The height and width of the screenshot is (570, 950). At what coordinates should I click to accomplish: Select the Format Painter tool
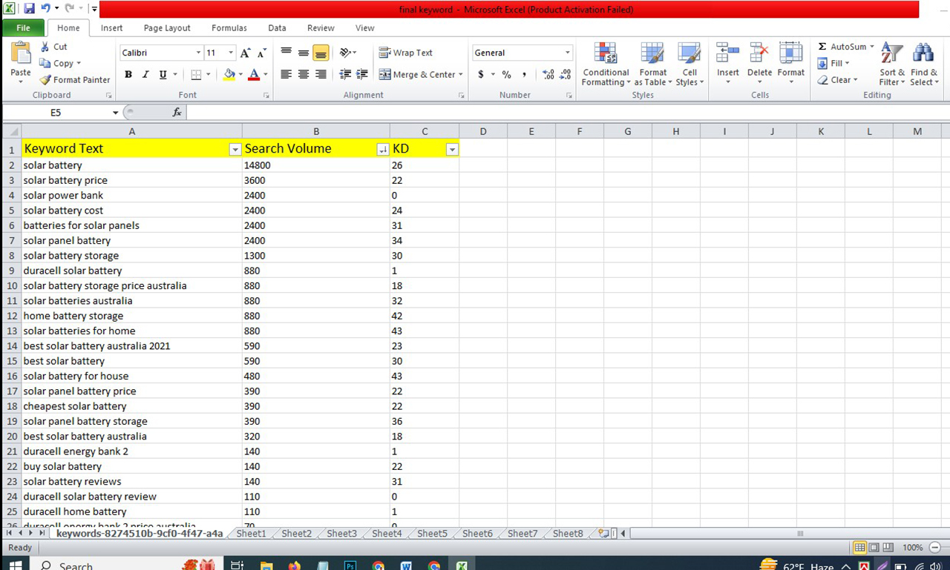[74, 79]
